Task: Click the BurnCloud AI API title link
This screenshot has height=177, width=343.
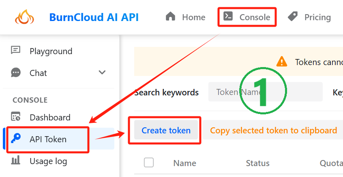Action: [x=94, y=17]
